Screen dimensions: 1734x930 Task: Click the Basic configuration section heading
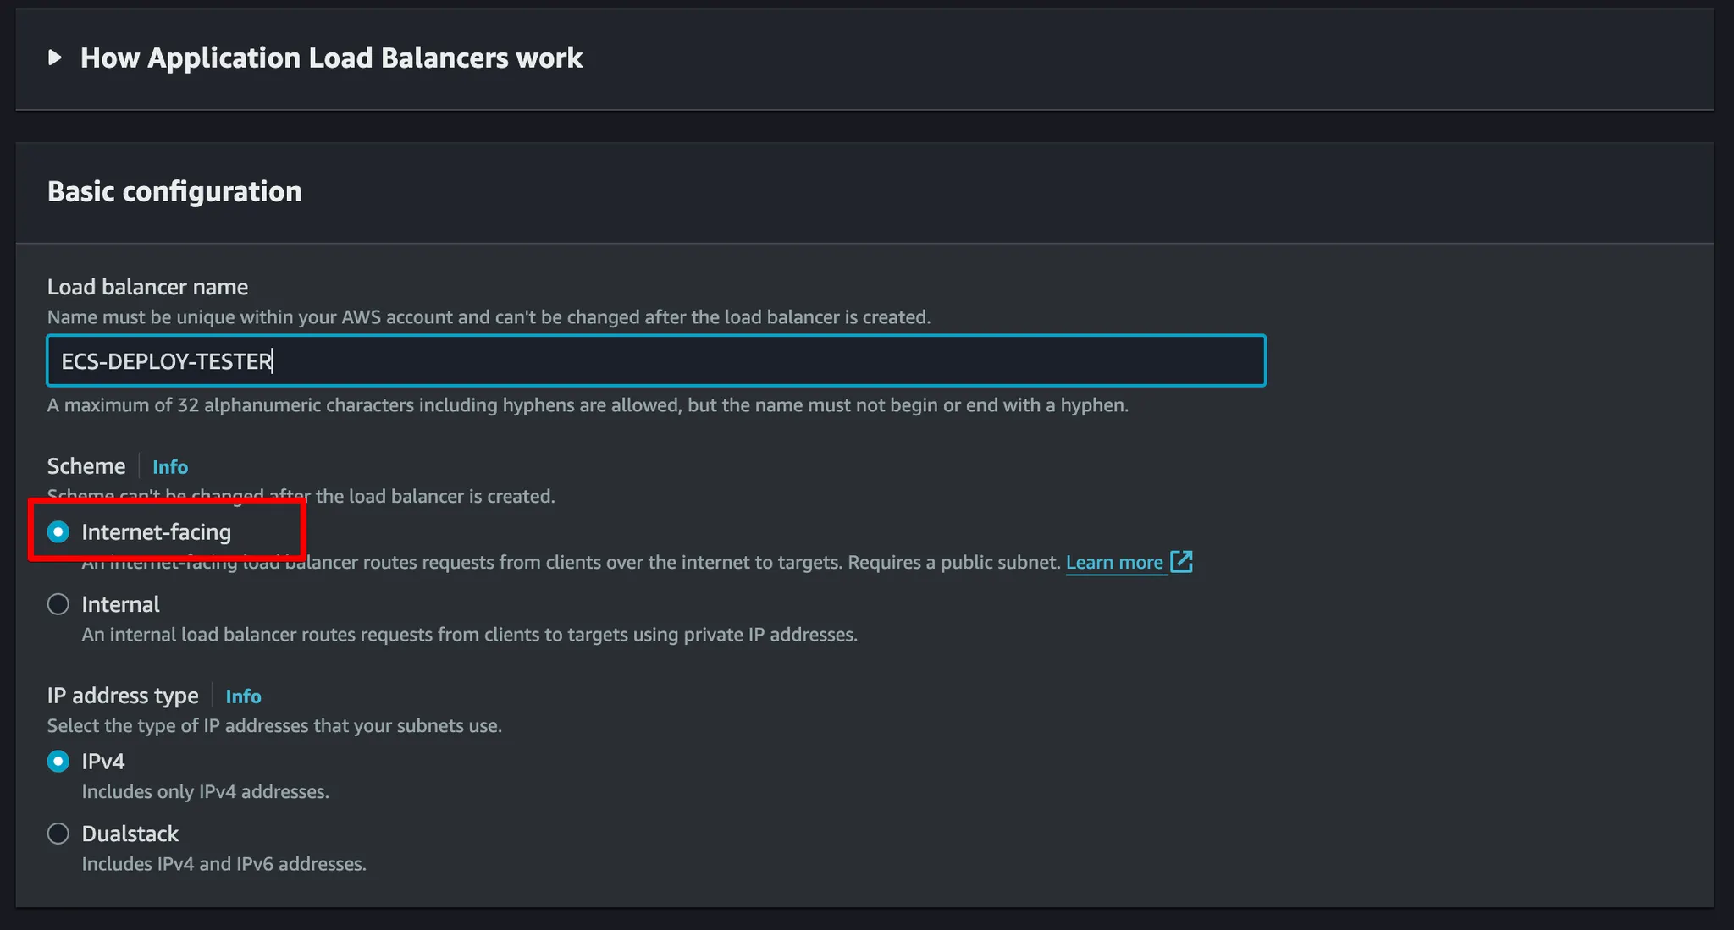coord(174,191)
